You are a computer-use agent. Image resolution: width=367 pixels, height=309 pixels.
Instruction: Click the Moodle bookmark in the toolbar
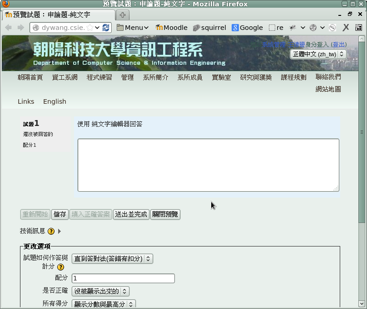tap(171, 28)
